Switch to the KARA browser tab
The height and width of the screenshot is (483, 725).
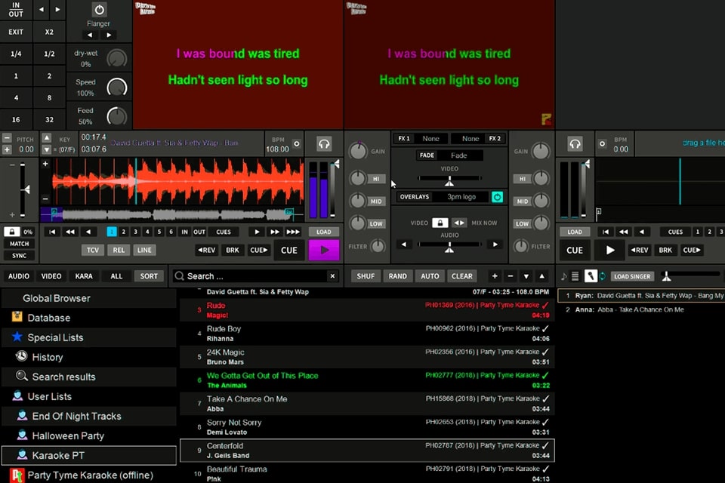[84, 276]
